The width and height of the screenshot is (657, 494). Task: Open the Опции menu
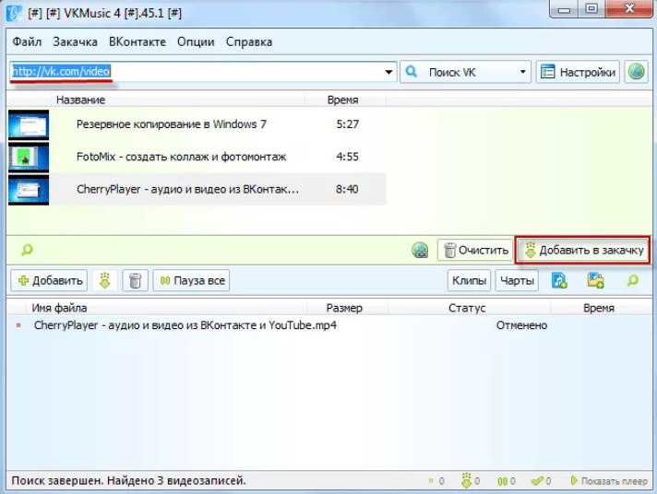tap(196, 41)
